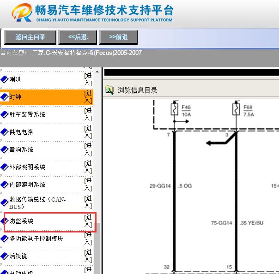This screenshot has height=274, width=279.
Task: Click the book icon beside 内部照明系统
Action: tap(5, 185)
